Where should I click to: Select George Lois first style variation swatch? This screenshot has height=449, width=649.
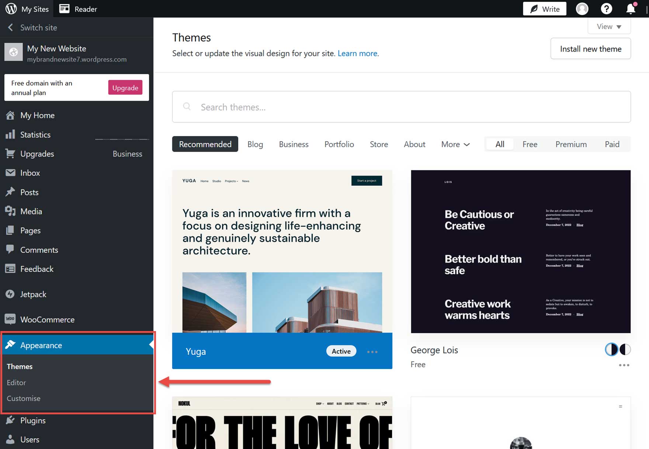pyautogui.click(x=611, y=349)
